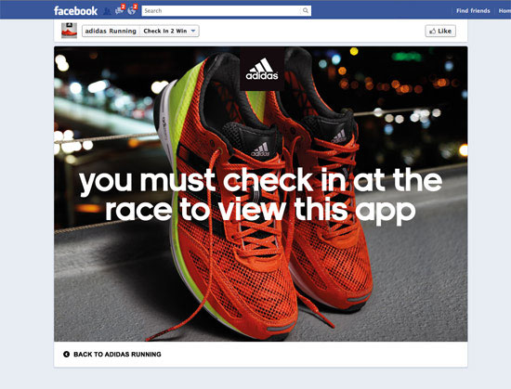The image size is (511, 389).
Task: Click the adidas Running page thumbnail
Action: click(x=69, y=31)
